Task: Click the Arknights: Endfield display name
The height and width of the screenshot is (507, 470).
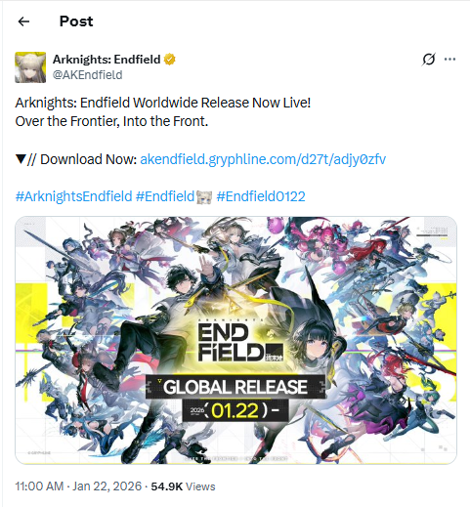Action: tap(107, 60)
